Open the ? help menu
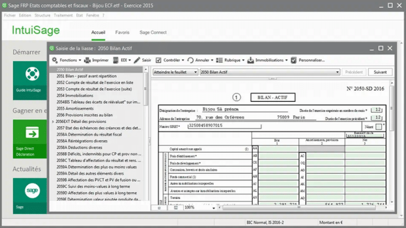 click(x=103, y=15)
